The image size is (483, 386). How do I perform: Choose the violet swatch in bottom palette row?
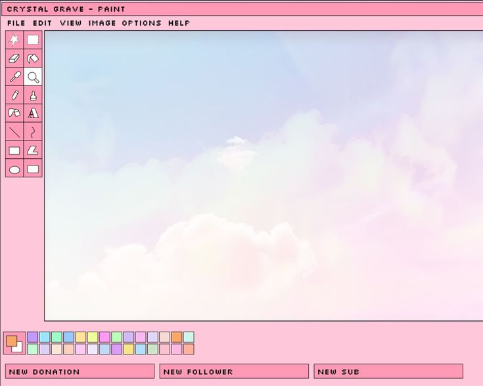117,349
